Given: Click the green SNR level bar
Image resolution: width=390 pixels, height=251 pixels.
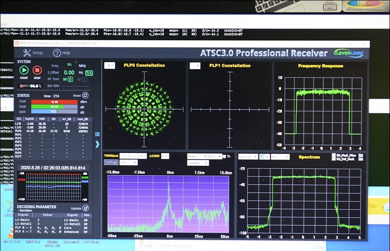Looking at the screenshot, I should click(x=54, y=106).
